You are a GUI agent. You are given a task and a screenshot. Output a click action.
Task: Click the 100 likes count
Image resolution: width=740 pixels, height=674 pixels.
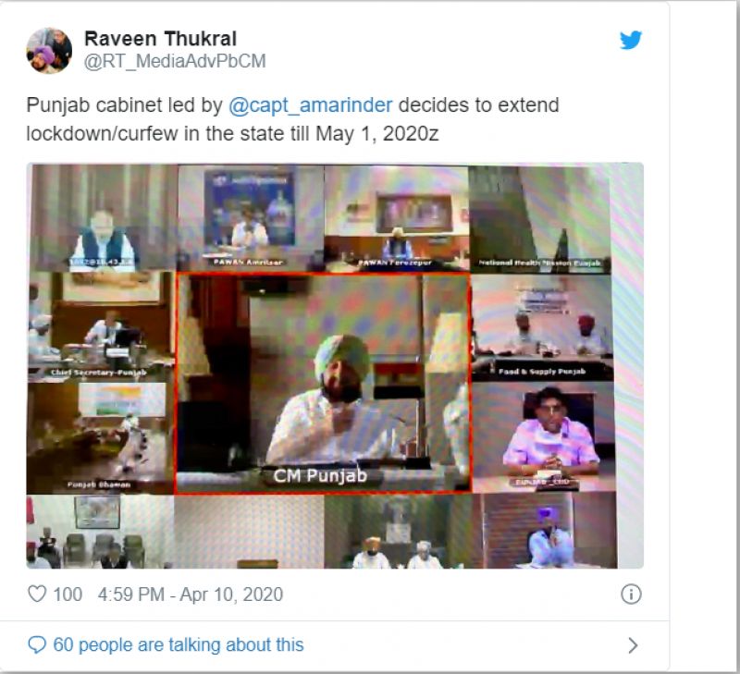coord(68,594)
